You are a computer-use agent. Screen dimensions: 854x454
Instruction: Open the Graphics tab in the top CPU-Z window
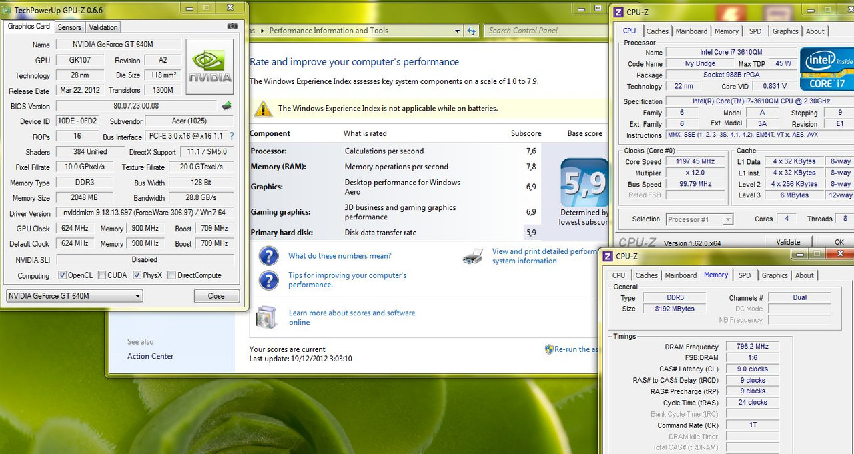[x=785, y=31]
